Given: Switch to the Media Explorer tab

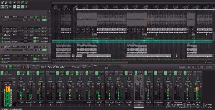Looking at the screenshot, I should 15,109.
